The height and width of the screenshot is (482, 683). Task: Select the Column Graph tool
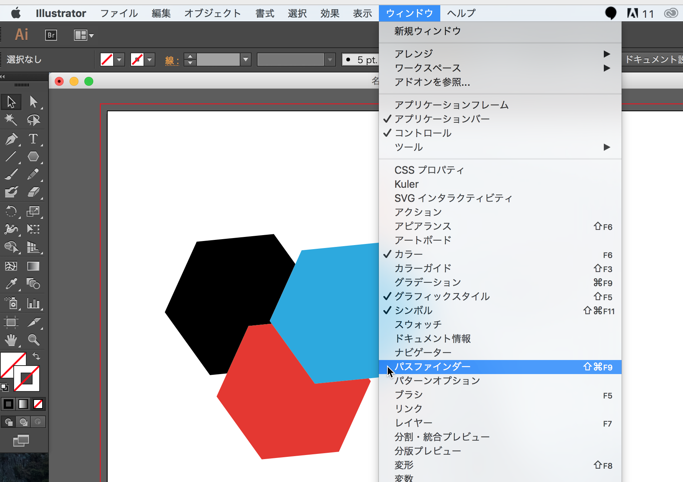coord(33,303)
